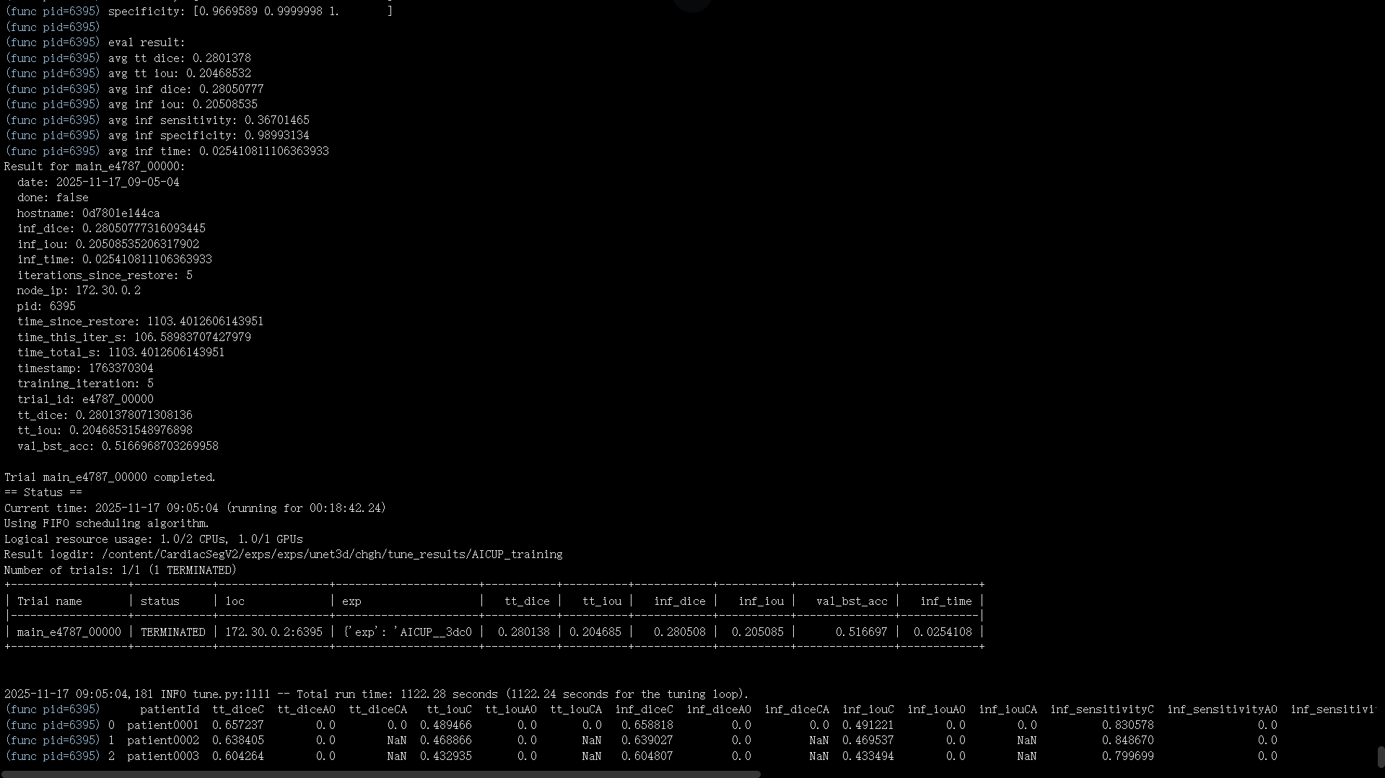The image size is (1385, 778).
Task: Select the trial name main_e4787_00000 in the table
Action: (x=69, y=632)
